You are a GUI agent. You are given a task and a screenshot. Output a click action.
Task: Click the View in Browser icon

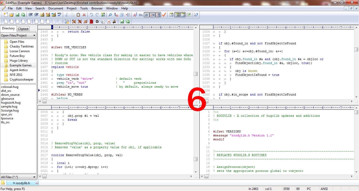(x=103, y=15)
